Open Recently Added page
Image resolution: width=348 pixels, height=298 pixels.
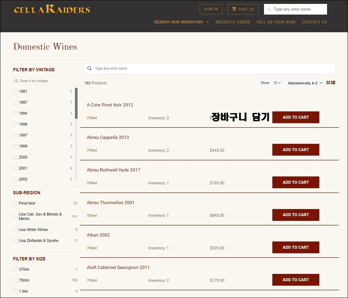point(233,22)
